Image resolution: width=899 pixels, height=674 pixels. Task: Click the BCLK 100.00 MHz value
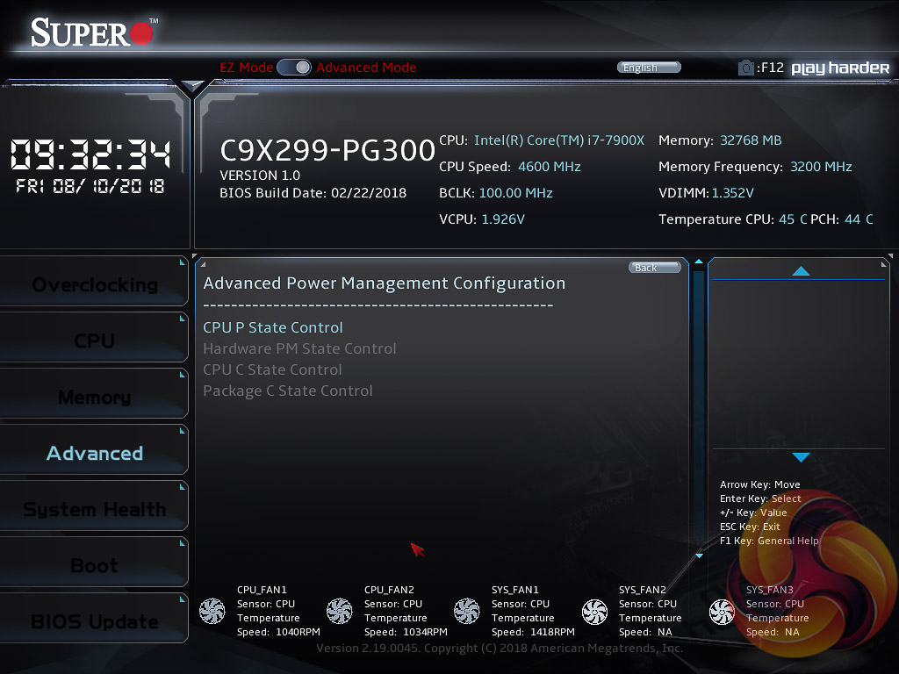click(515, 193)
